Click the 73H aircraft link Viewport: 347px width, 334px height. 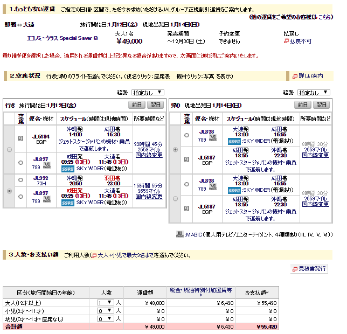coord(41,184)
